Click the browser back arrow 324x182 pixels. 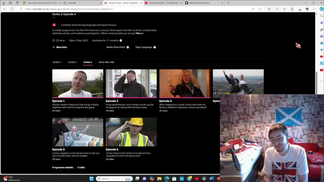[x=5, y=9]
